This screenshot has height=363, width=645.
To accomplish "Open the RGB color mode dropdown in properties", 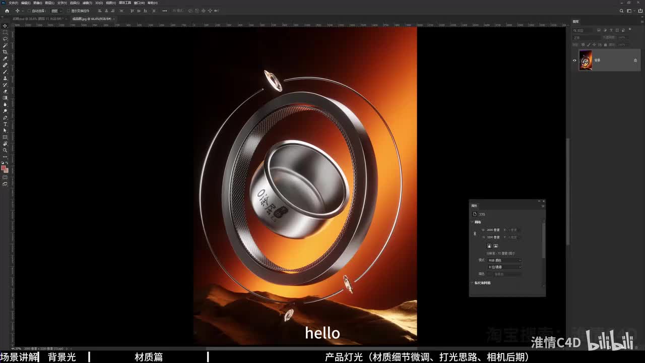I will [504, 260].
